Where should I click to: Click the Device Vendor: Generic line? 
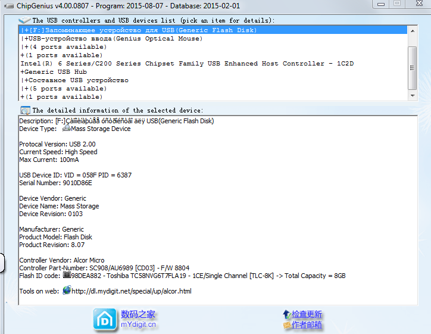(53, 198)
